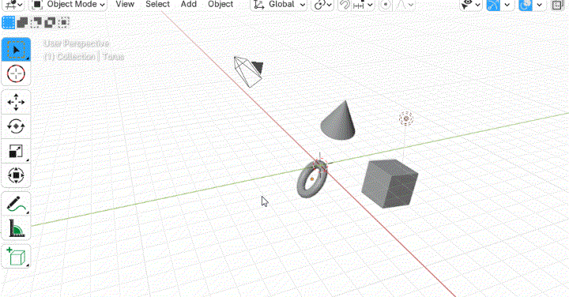569x297 pixels.
Task: Open Global transform orientation dropdown
Action: coord(279,5)
